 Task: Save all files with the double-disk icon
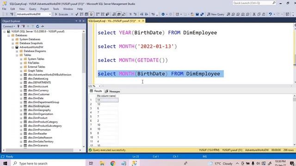click(202, 14)
